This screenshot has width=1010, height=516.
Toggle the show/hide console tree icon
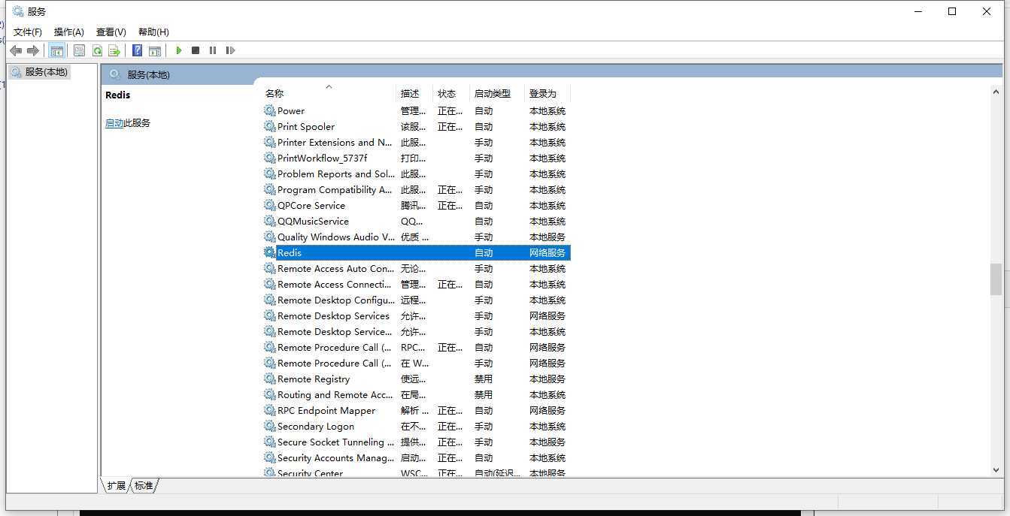pyautogui.click(x=56, y=50)
